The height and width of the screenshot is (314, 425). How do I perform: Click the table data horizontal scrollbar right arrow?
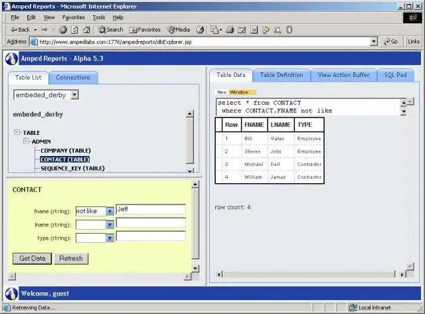[x=402, y=275]
